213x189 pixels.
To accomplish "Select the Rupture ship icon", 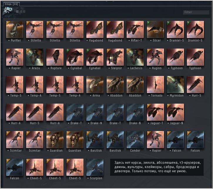I will coord(55,57).
